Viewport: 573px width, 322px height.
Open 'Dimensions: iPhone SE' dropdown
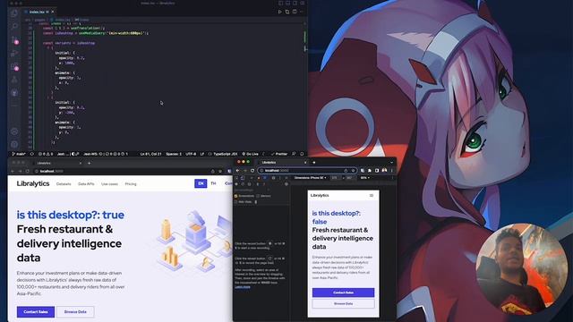[311, 178]
